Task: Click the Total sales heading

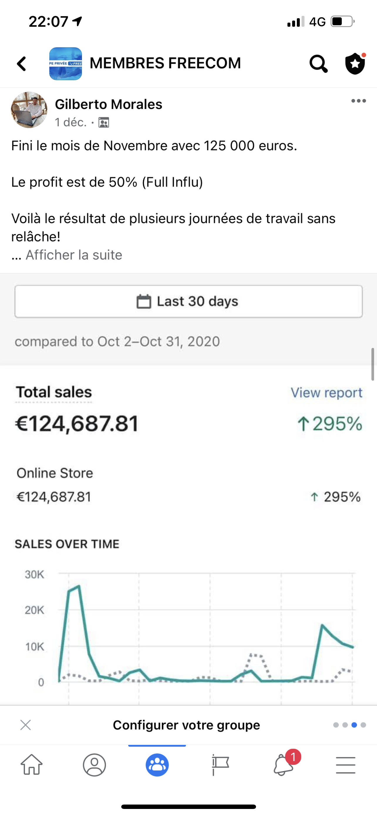Action: [54, 392]
